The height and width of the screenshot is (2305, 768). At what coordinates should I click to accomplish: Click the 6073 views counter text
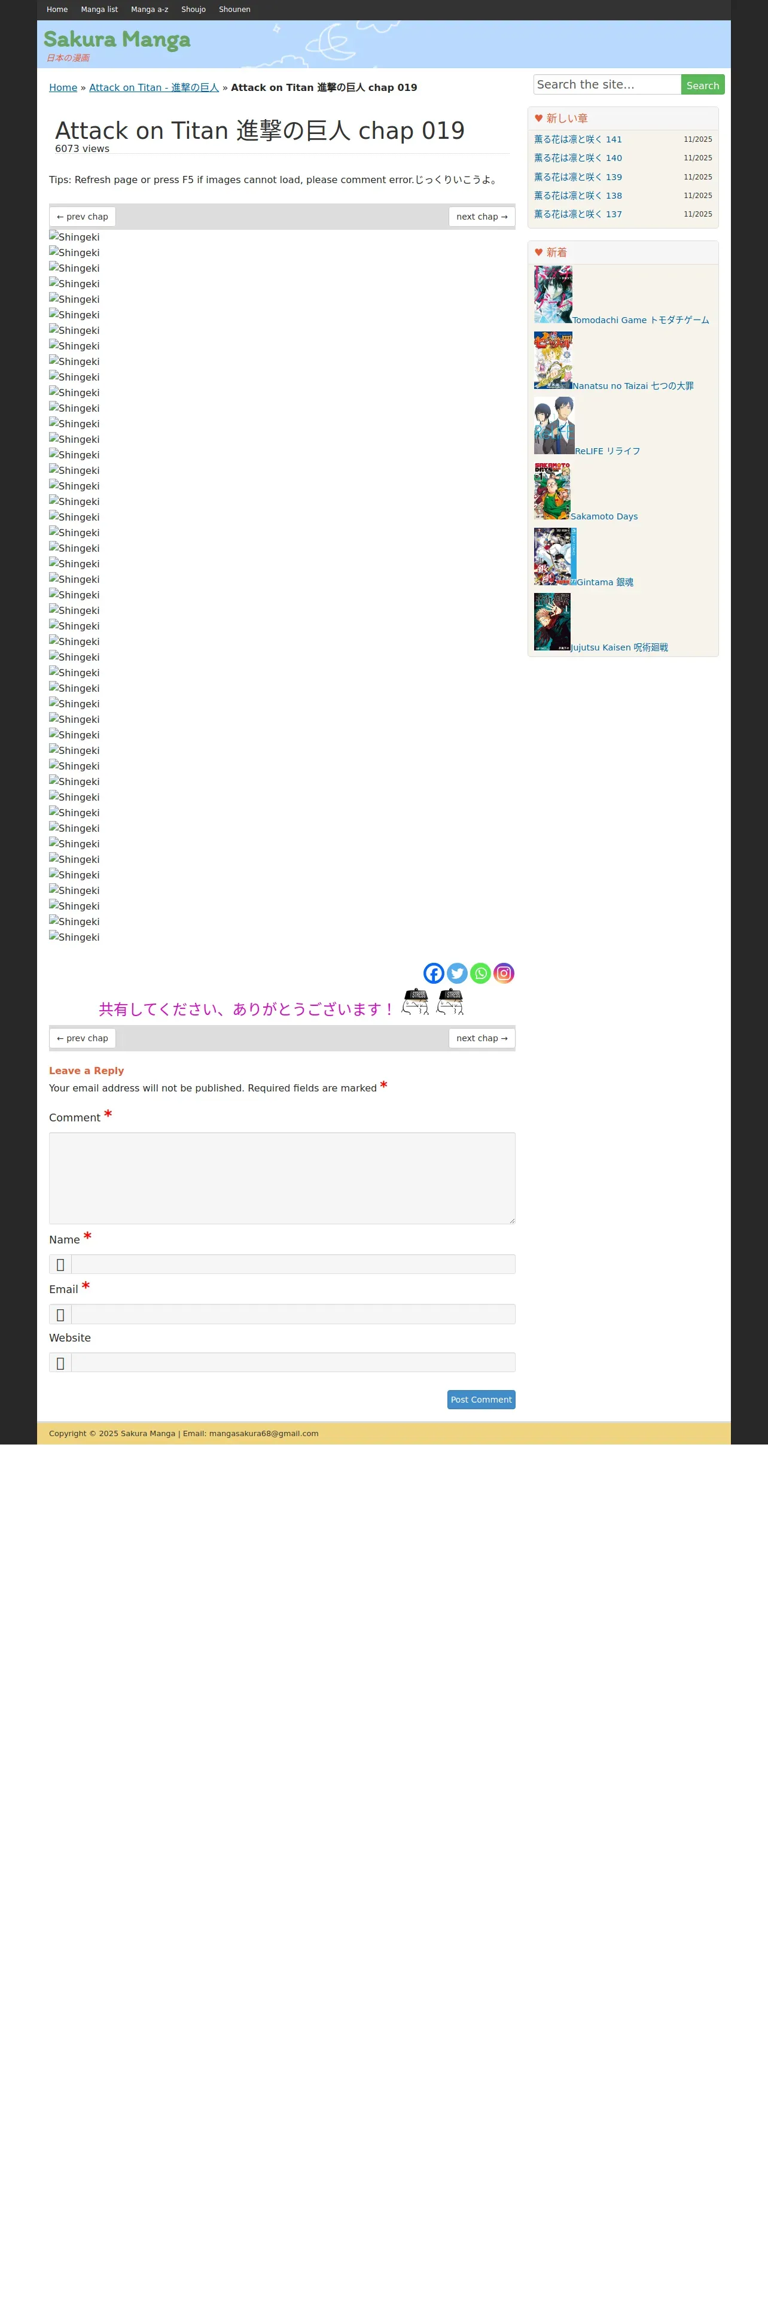click(x=83, y=148)
